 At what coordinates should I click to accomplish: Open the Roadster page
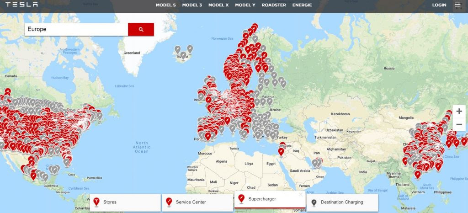click(x=274, y=5)
